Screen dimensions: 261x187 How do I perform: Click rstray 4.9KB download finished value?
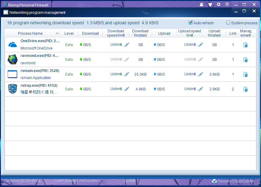pyautogui.click(x=140, y=89)
